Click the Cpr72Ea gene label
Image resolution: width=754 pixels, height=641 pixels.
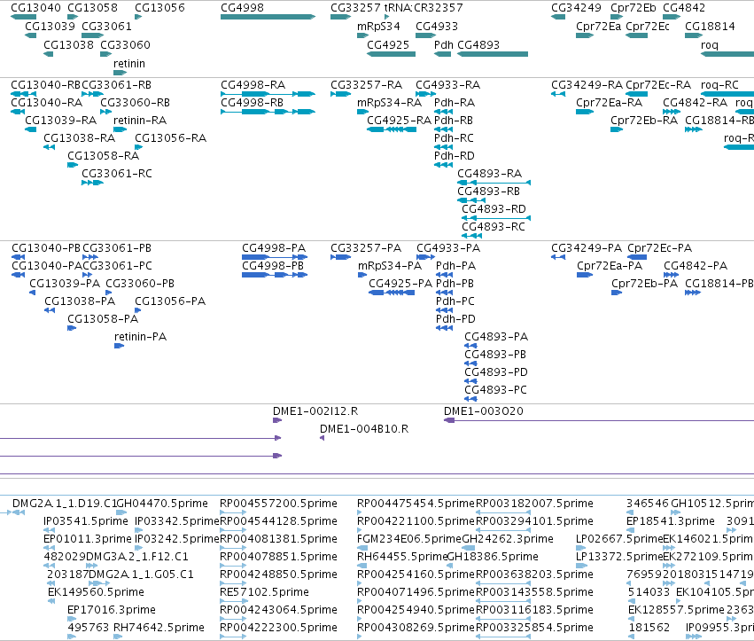[x=598, y=26]
